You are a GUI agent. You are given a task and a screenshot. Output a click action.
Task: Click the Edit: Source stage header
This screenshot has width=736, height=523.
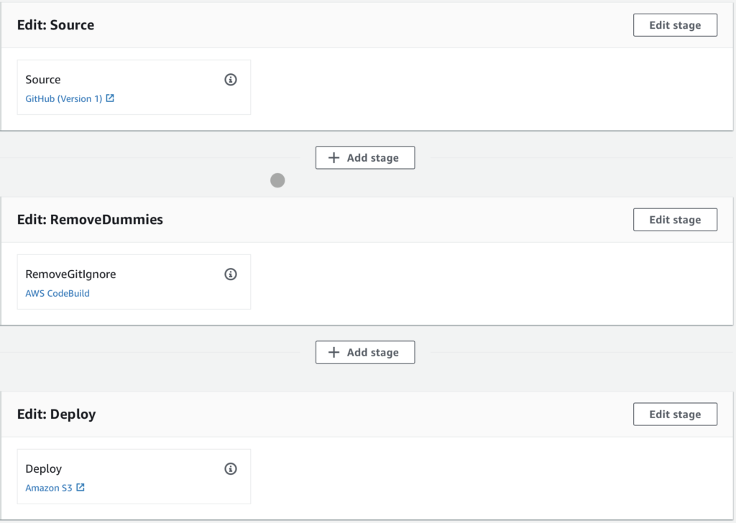click(x=56, y=25)
